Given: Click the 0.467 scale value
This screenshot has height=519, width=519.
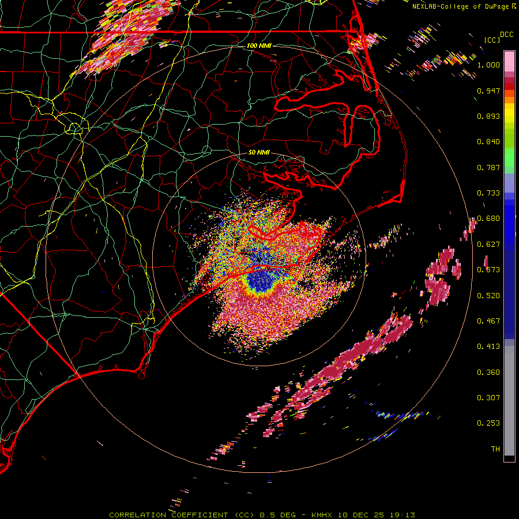Looking at the screenshot, I should 488,321.
